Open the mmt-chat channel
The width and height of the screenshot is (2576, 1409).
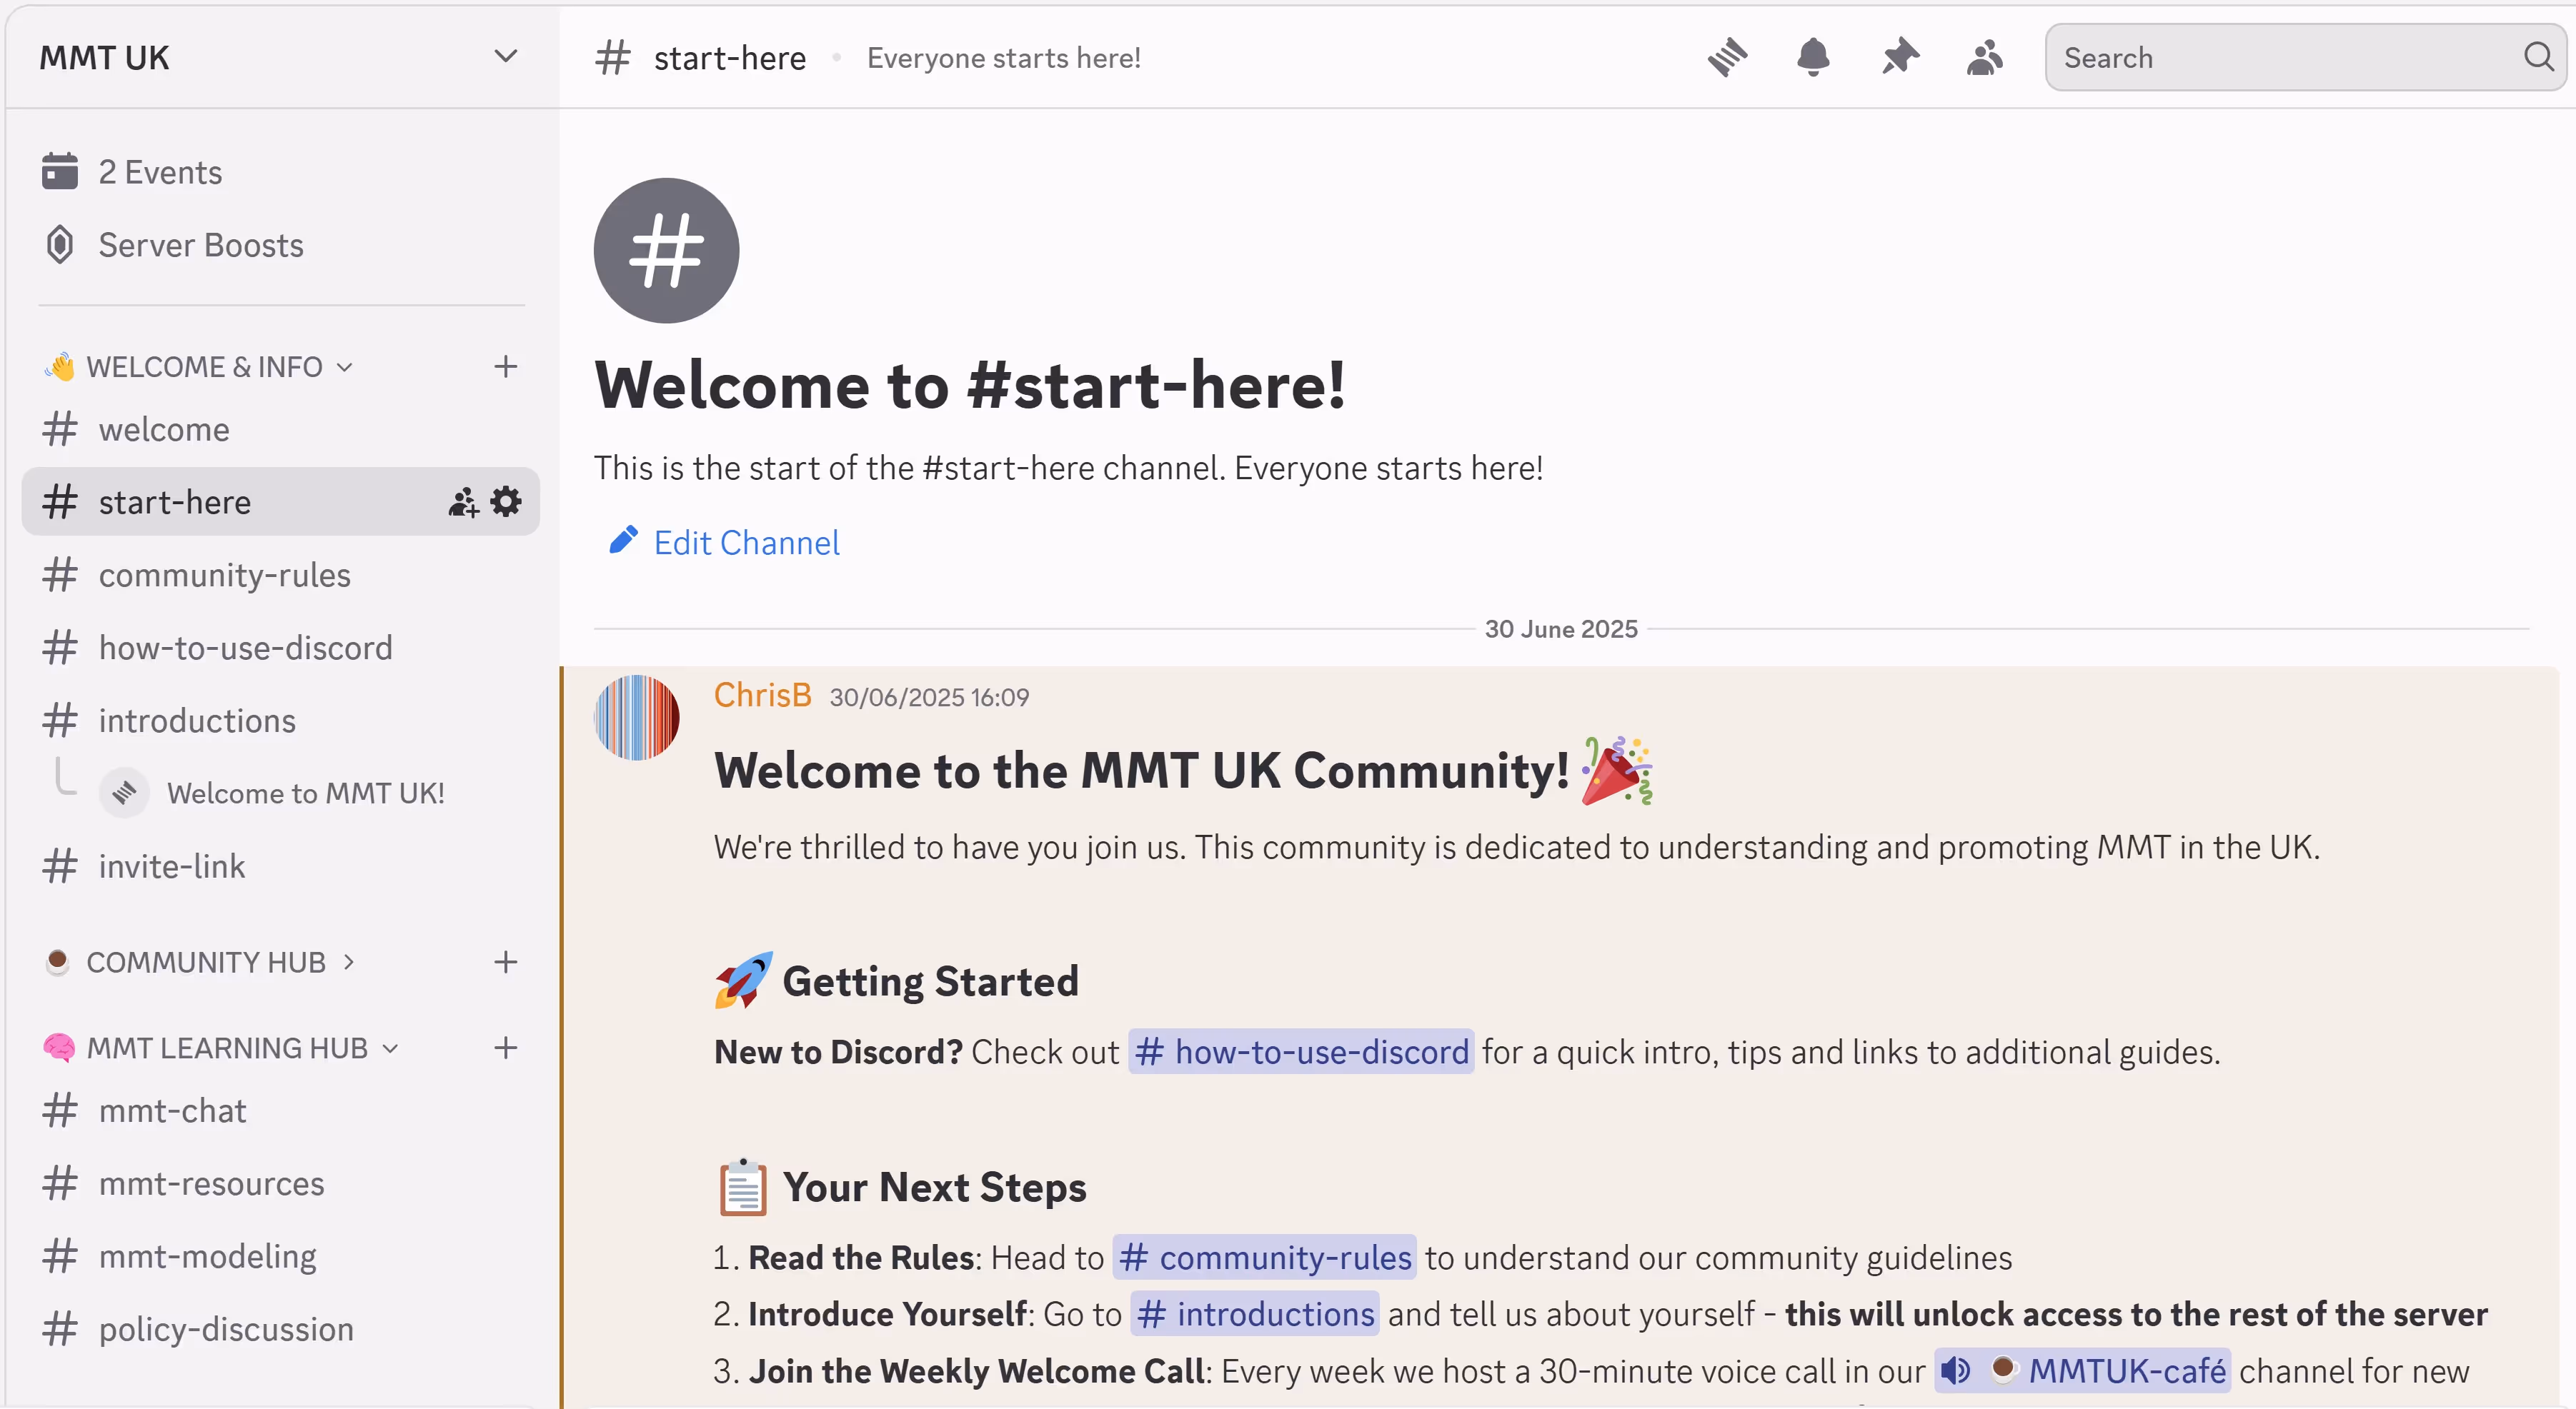(172, 1110)
